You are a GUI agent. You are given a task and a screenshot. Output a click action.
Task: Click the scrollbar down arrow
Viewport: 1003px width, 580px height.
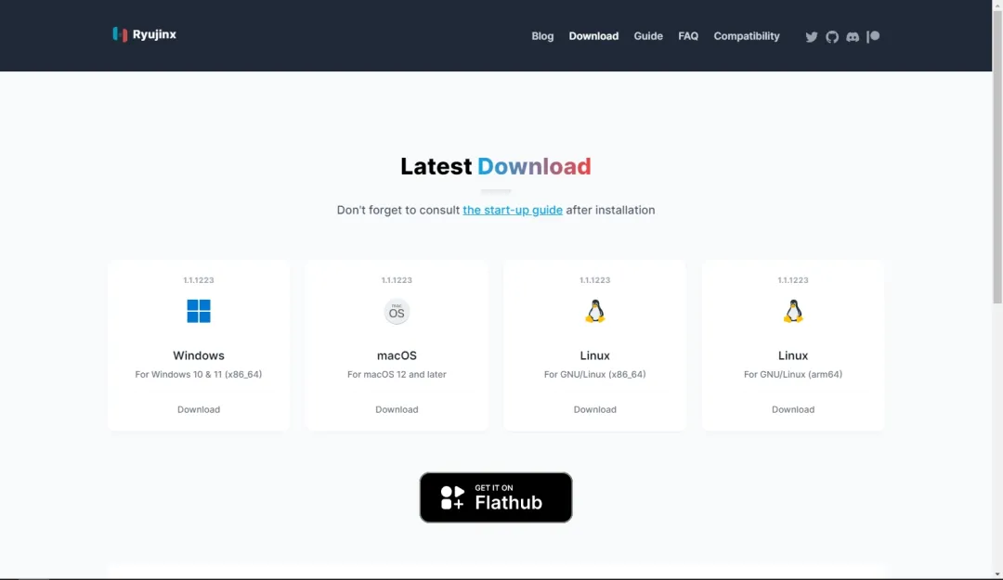click(x=997, y=574)
